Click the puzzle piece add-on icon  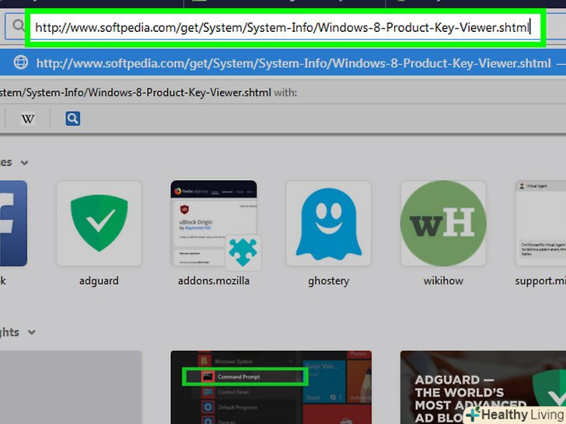tap(243, 252)
